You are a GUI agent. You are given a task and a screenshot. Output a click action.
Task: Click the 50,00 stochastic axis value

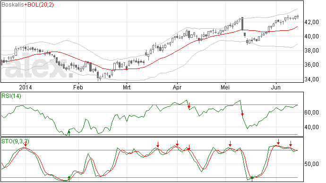coord(311,164)
